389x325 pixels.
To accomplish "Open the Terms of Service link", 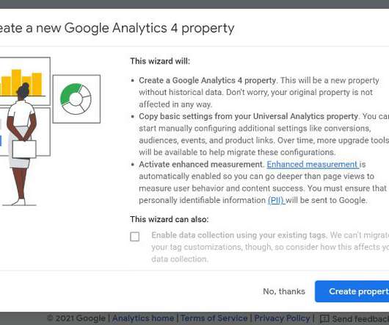I will [214, 318].
